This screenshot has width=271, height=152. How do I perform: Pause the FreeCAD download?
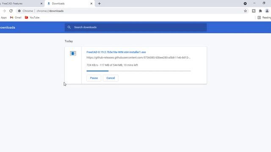[94, 78]
